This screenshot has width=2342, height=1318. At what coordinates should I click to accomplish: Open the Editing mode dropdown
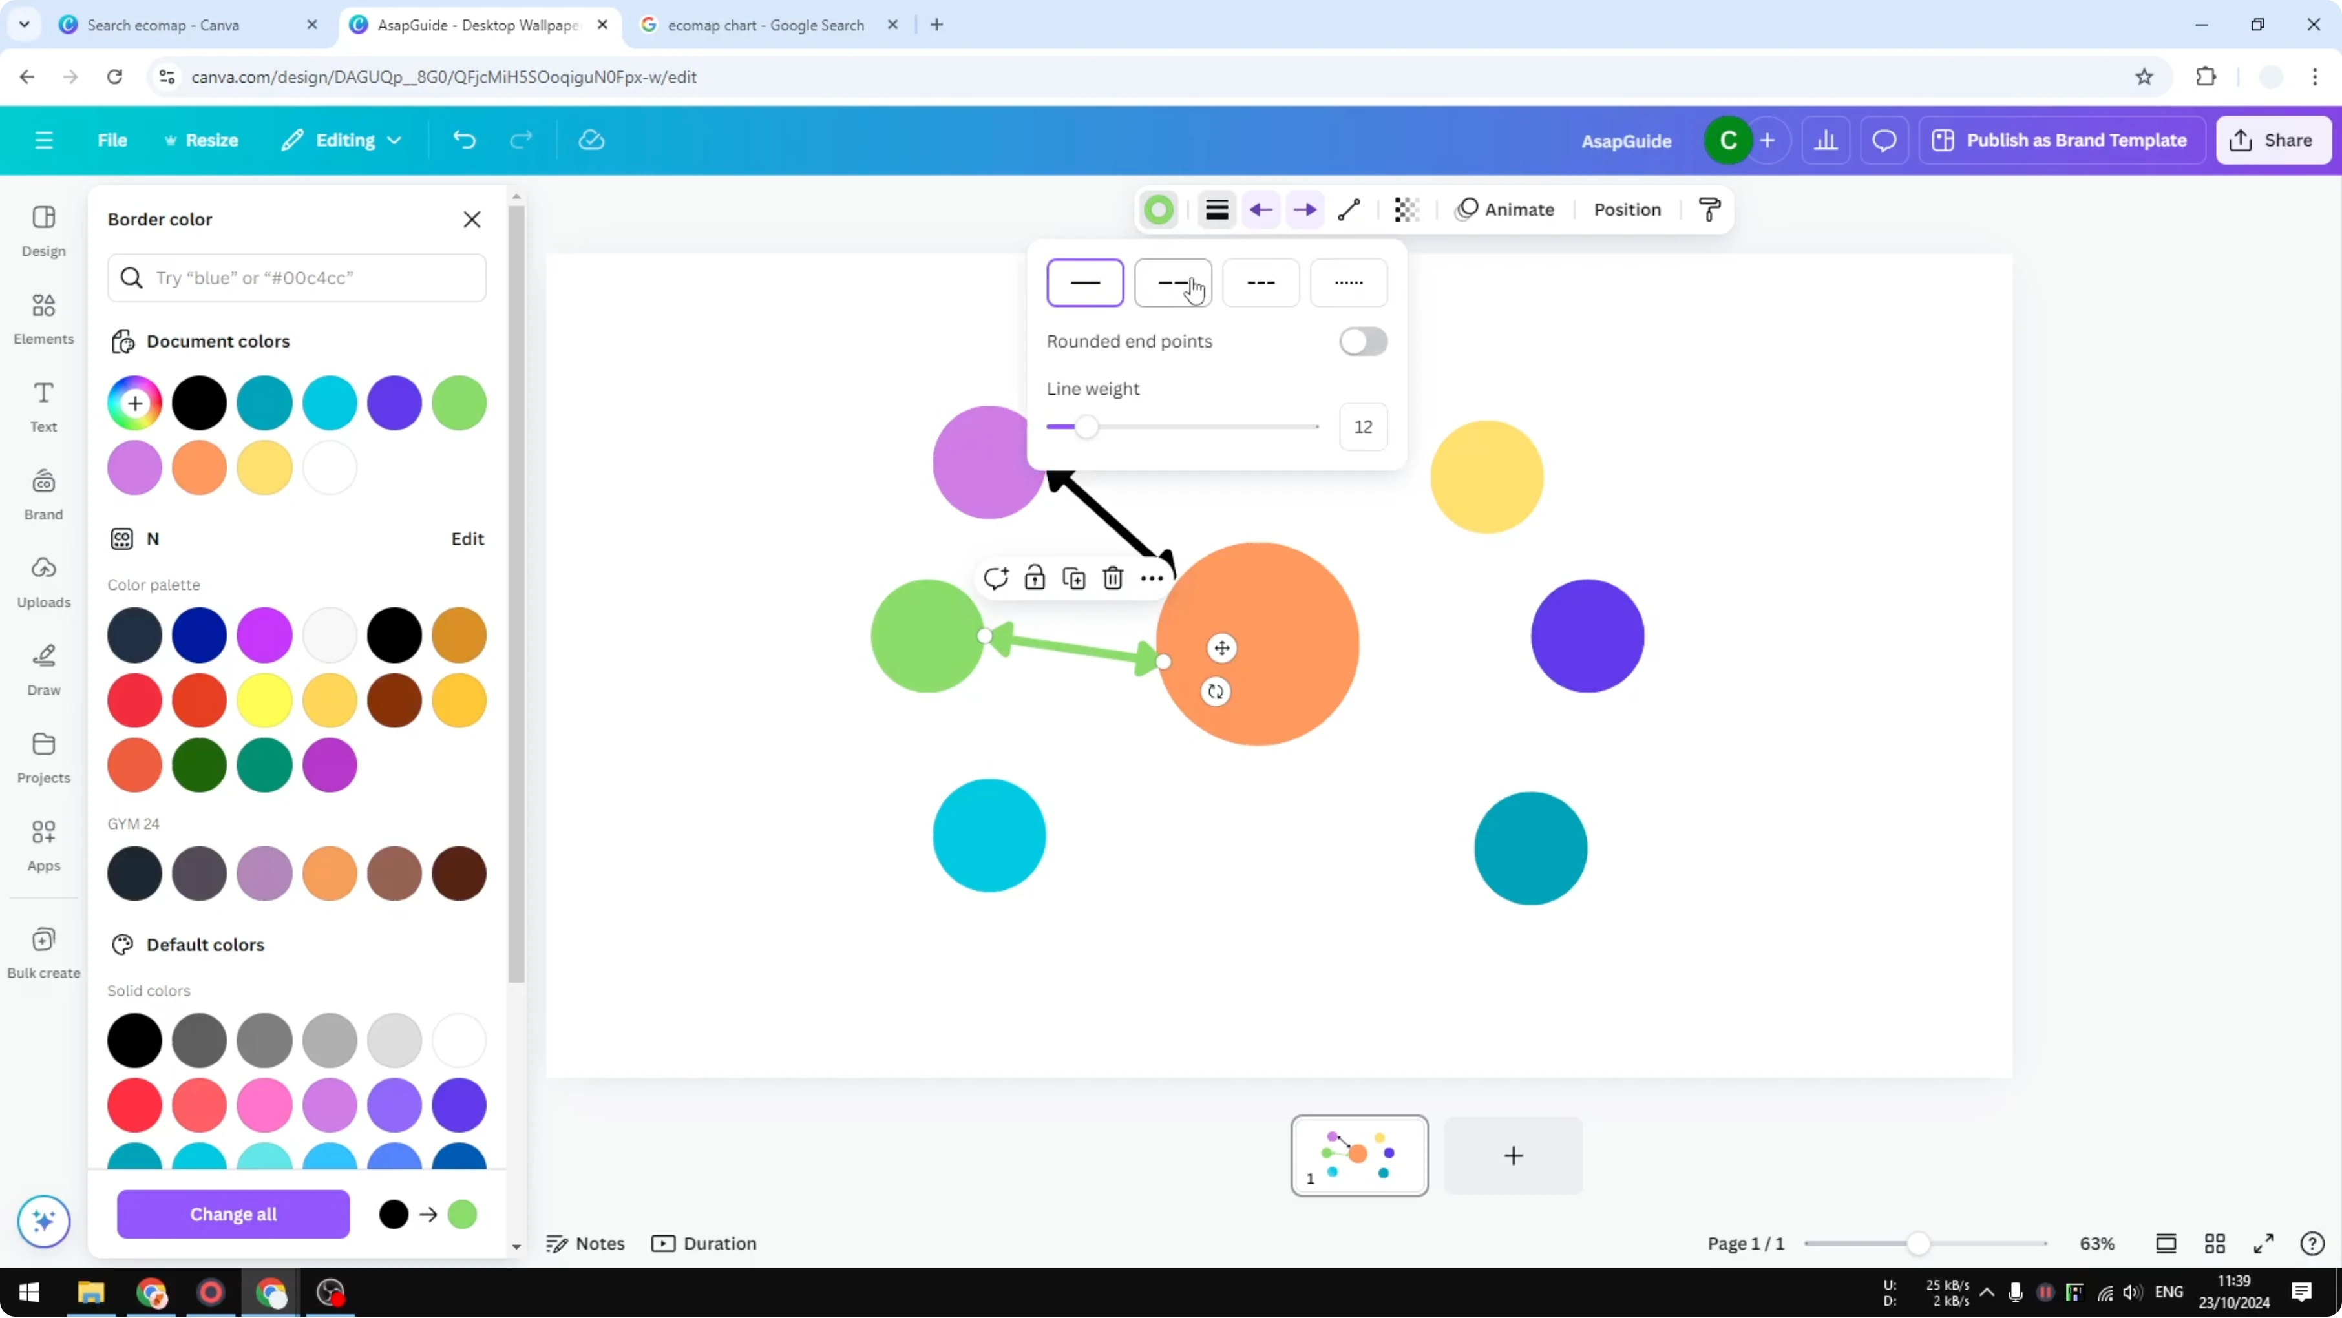click(342, 139)
